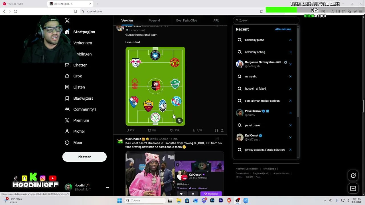
Task: Like the Guess the national team post
Action: tap(174, 130)
